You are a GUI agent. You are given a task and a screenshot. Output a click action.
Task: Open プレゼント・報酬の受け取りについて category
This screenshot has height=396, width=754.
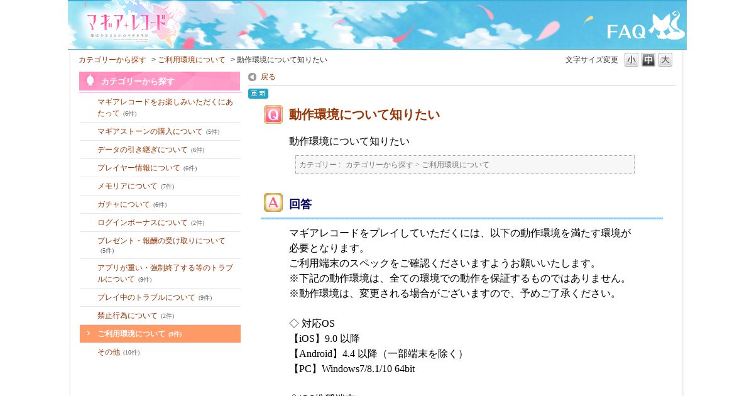pyautogui.click(x=161, y=241)
